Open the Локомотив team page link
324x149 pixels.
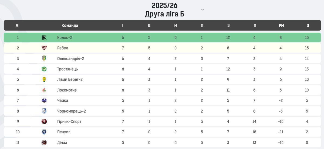67,90
